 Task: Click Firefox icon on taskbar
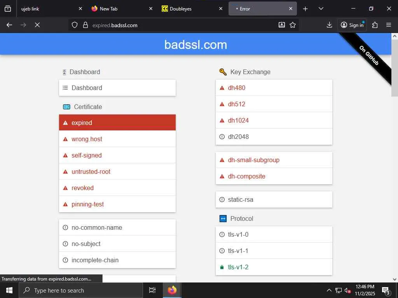click(x=172, y=290)
